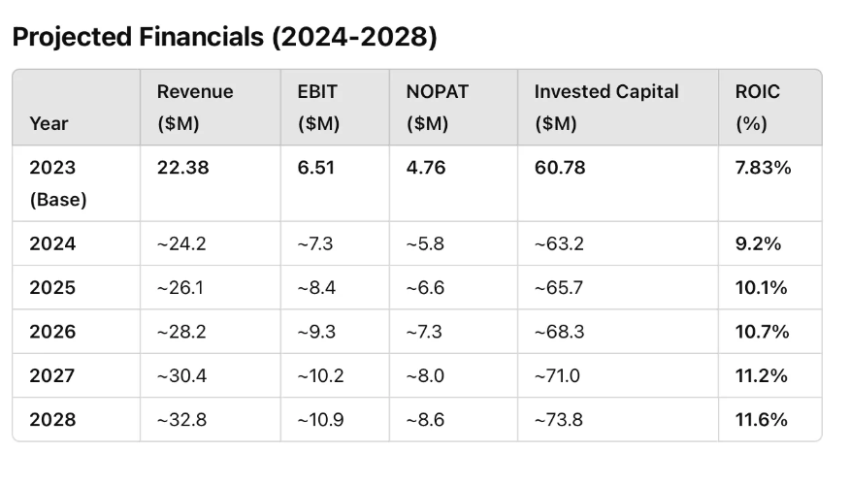Screen dimensions: 850x484
Task: Click the EBIT ($M) column header
Action: tap(319, 108)
